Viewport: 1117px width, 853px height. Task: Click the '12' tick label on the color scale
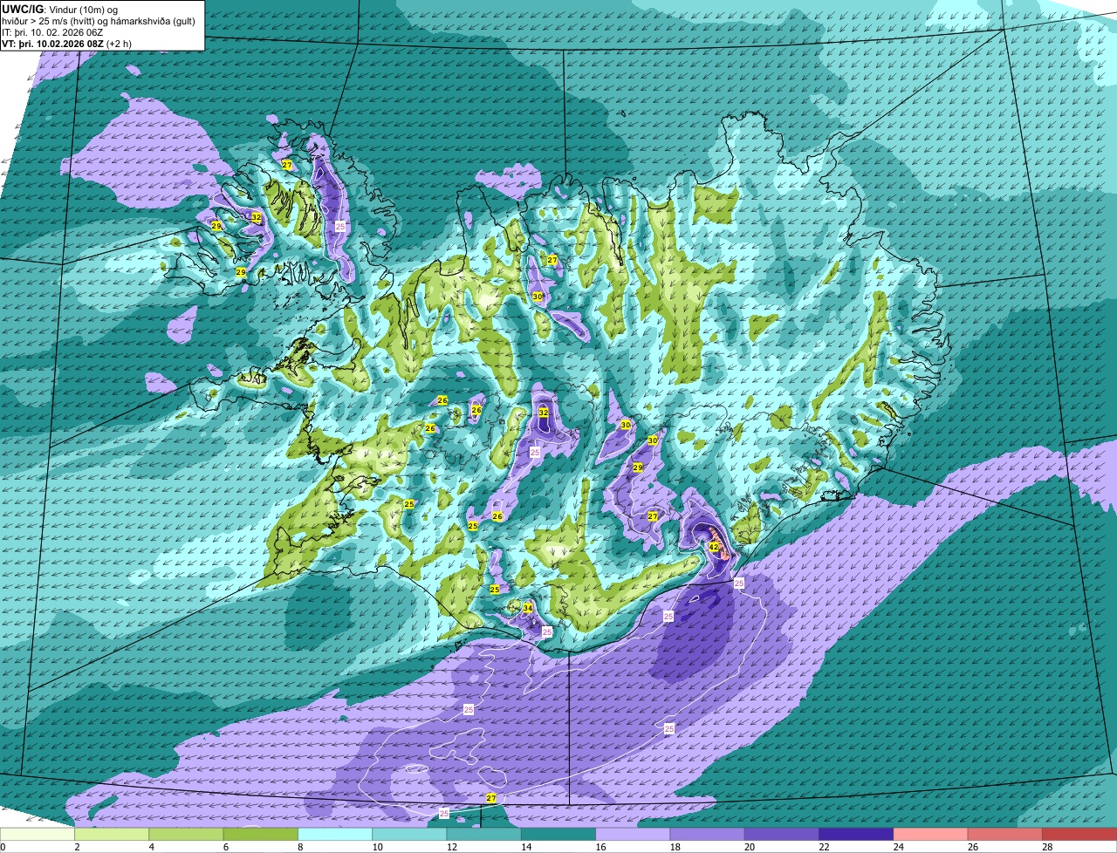click(x=450, y=847)
